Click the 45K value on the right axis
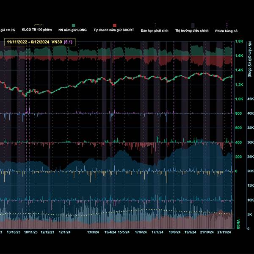Image resolution: width=254 pixels, height=254 pixels. coord(251,99)
